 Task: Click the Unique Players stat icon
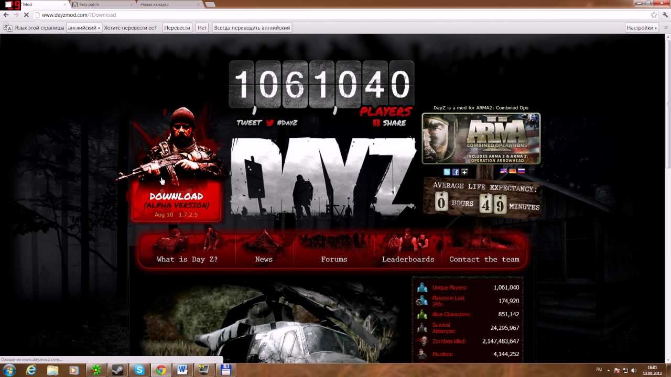pos(422,287)
